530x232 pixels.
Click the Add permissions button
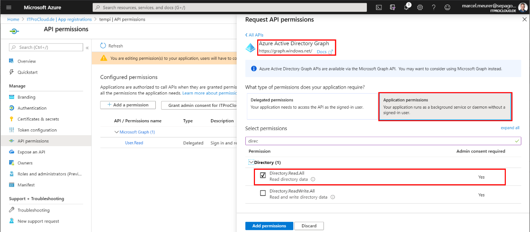click(269, 226)
